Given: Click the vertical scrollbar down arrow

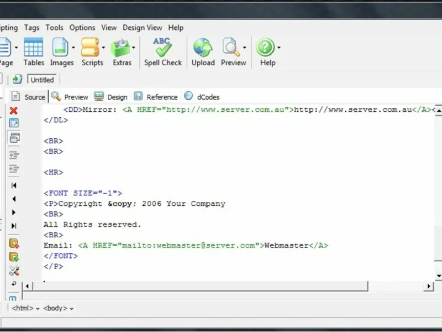Looking at the screenshot, I should tap(438, 276).
